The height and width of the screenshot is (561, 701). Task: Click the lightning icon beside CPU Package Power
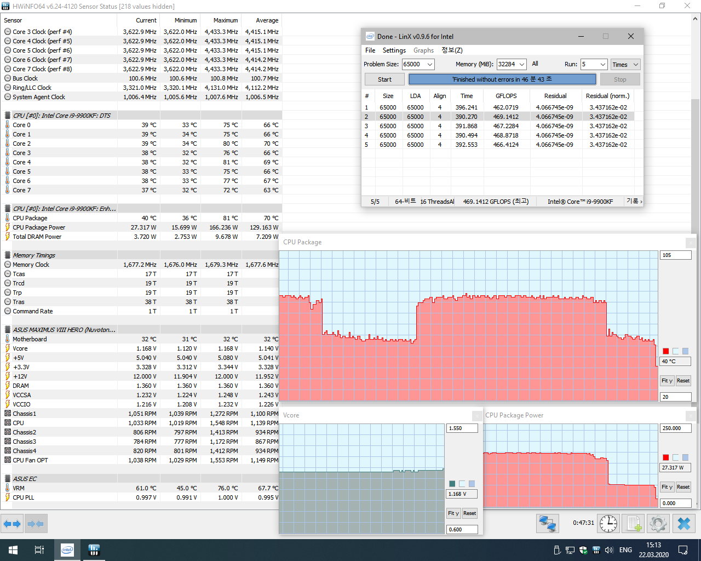[x=8, y=227]
